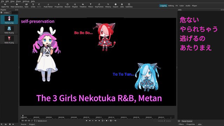This screenshot has width=224, height=126.
Task: Switch to the Player layout
Action: point(195,6)
